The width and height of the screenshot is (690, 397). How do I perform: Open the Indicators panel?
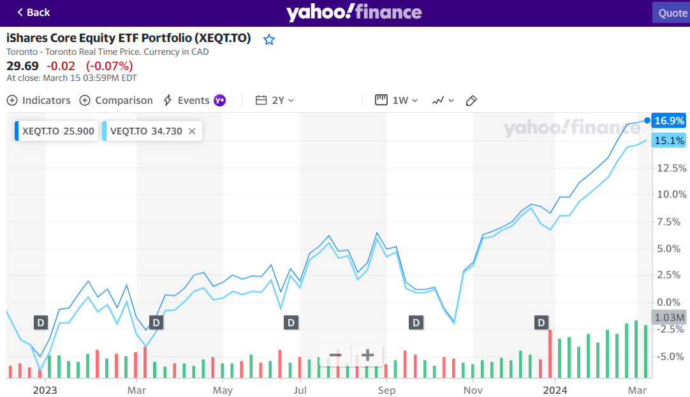(x=38, y=100)
